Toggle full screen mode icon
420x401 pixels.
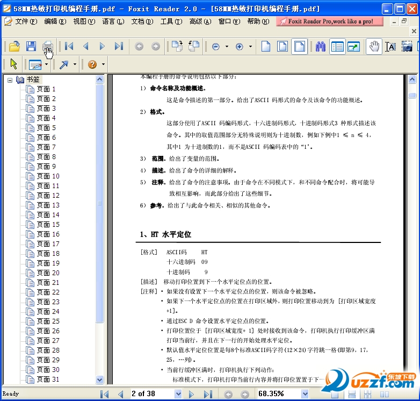point(353,46)
